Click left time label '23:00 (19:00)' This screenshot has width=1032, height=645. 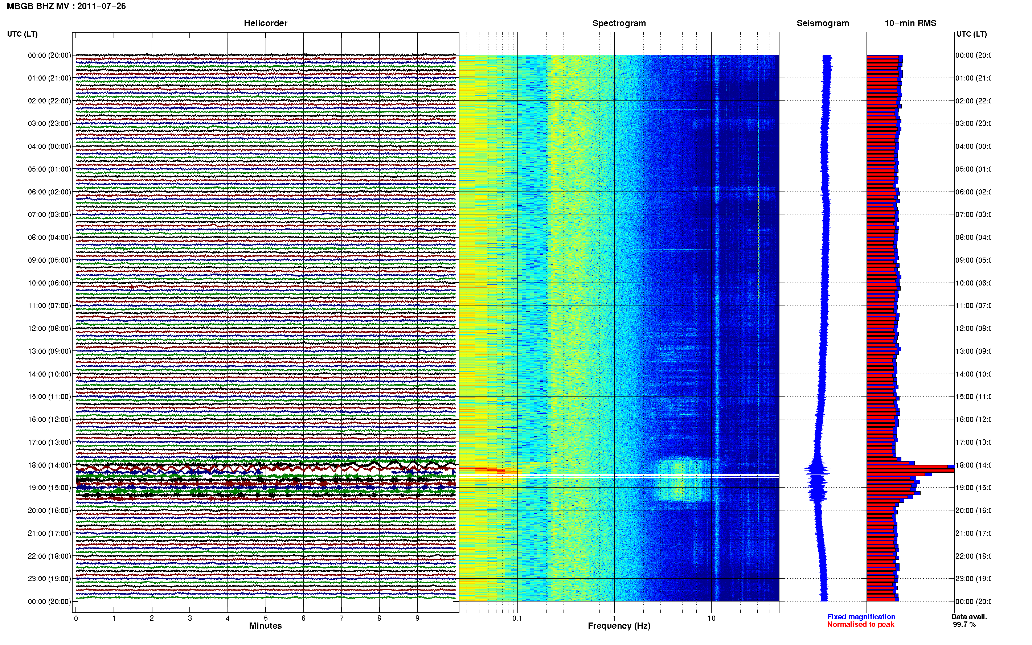point(49,579)
